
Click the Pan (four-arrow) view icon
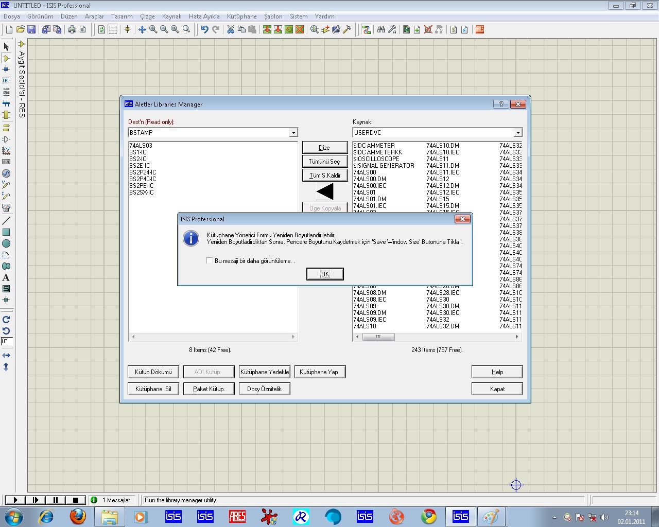click(142, 29)
